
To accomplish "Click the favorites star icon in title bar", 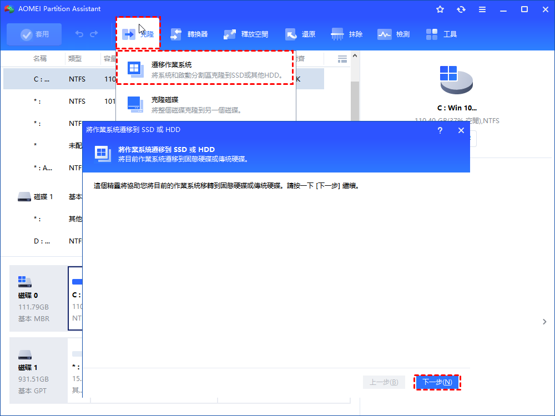I will (x=440, y=9).
